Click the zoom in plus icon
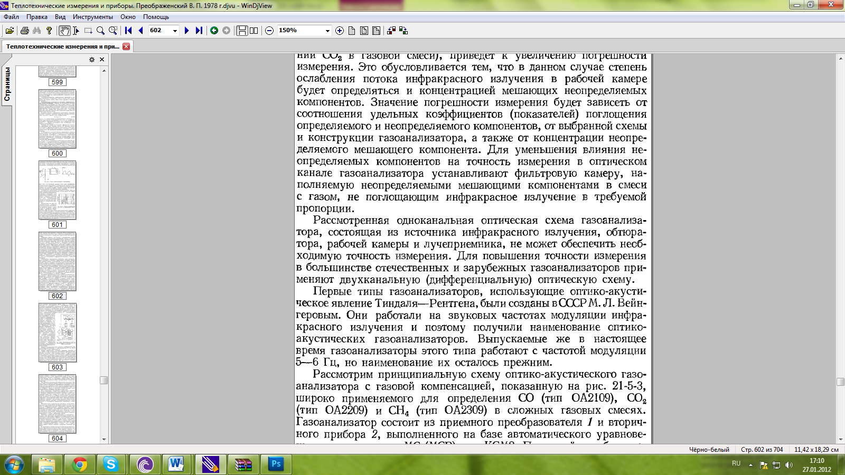 (340, 31)
